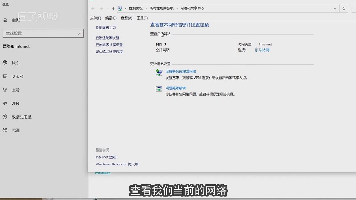Viewport: 356px width, 200px height.
Task: Open the 工具(T) menu
Action: tap(142, 18)
